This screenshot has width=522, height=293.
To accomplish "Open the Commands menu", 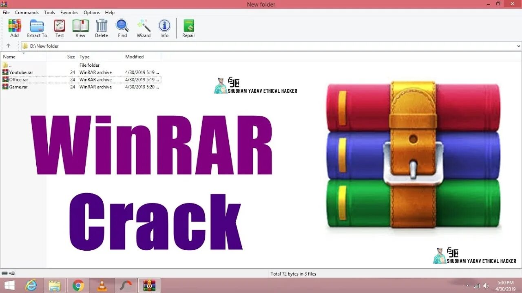I will 27,13.
